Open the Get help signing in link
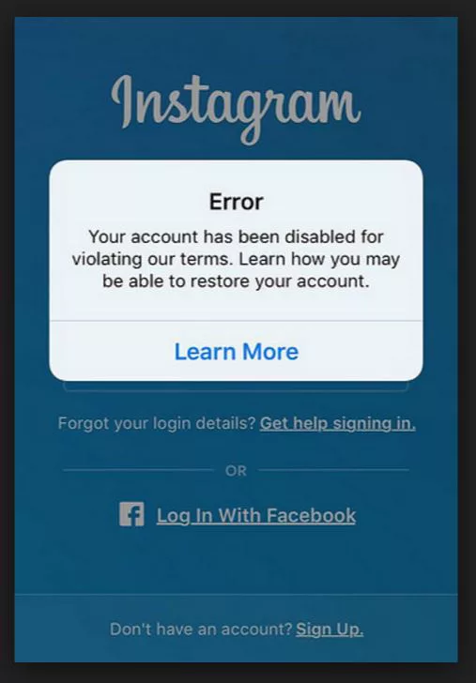 tap(337, 423)
